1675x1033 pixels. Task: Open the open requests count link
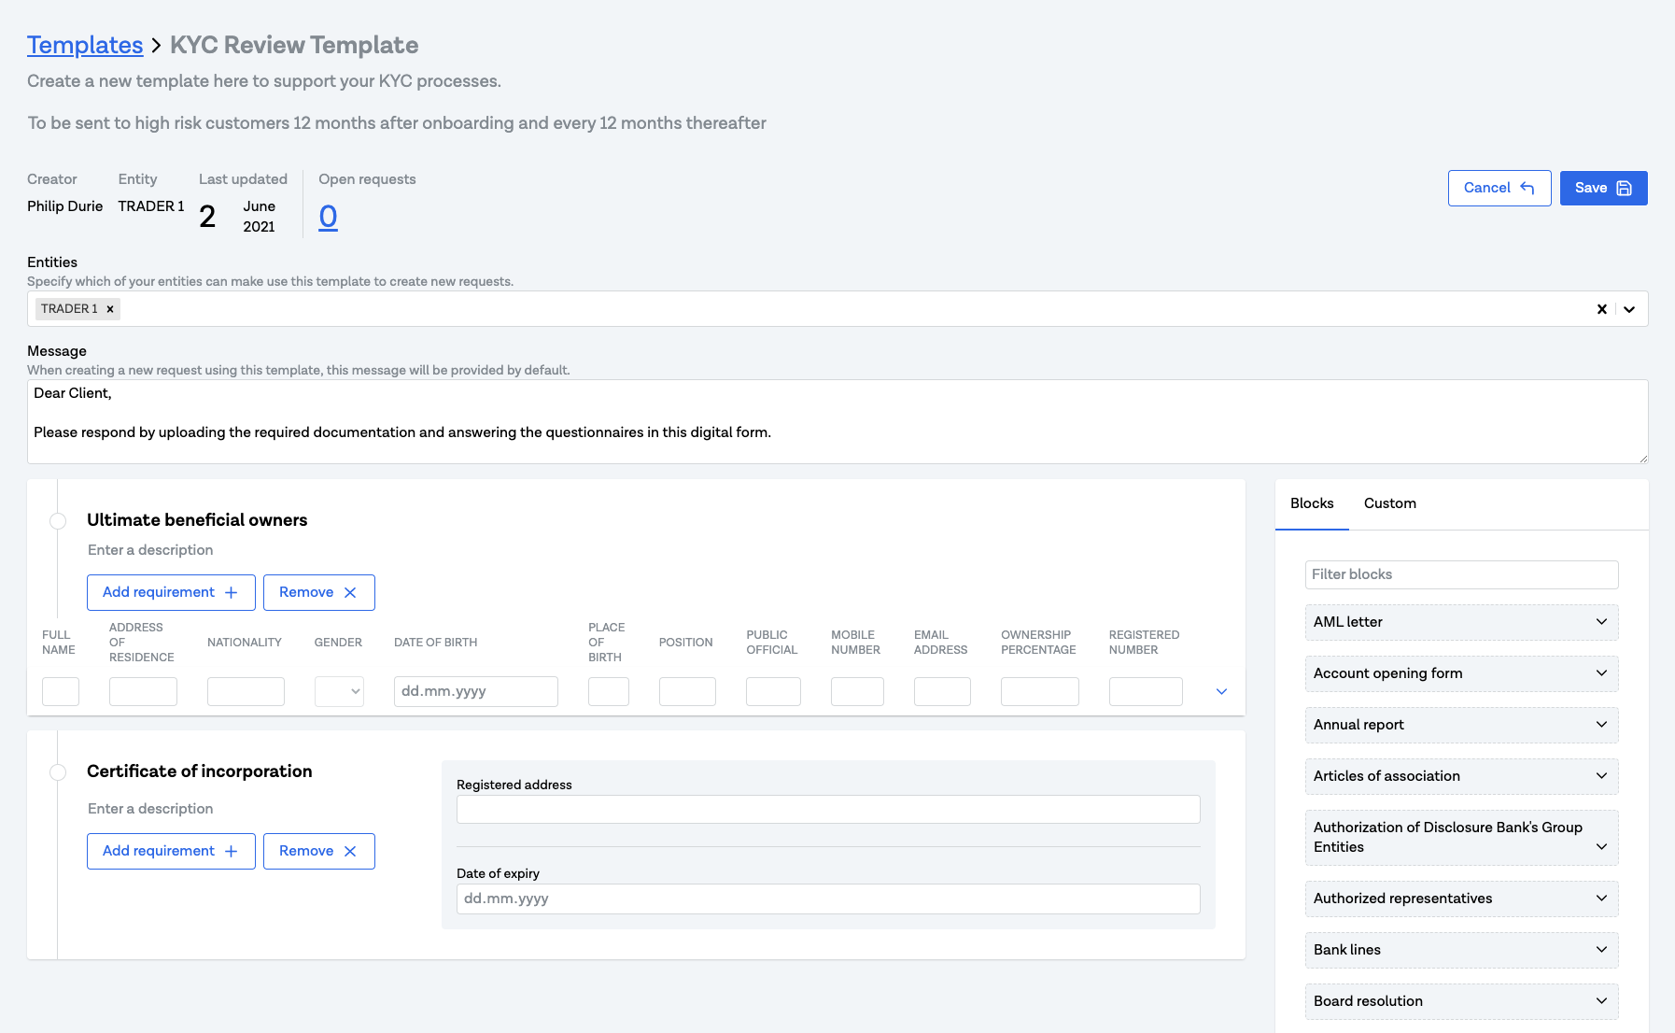[x=328, y=217]
